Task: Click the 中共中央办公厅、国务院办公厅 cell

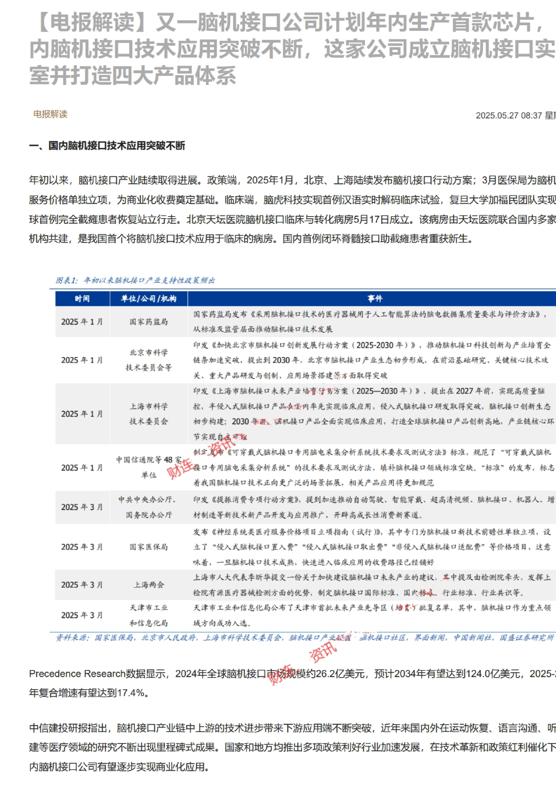Action: [148, 507]
